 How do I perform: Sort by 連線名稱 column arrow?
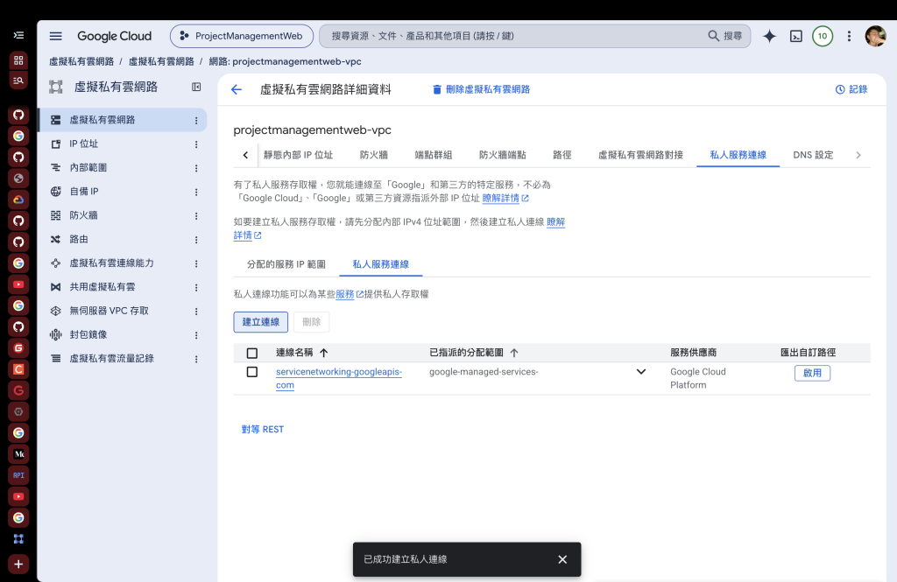[x=324, y=353]
